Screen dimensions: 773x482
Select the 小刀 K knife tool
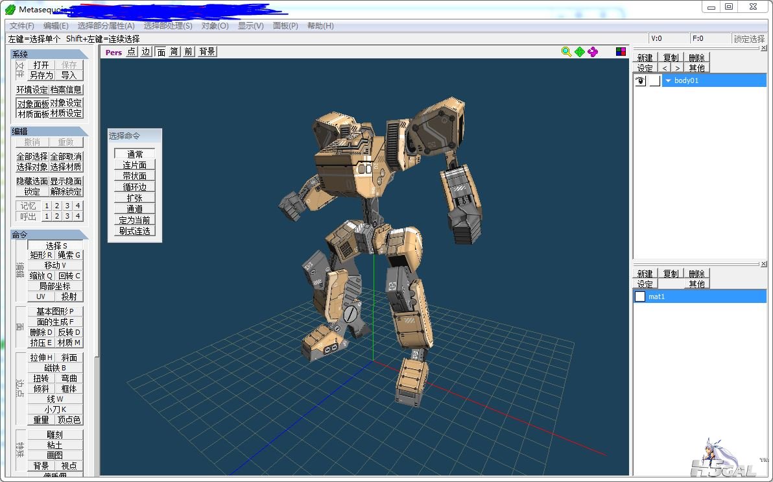55,409
